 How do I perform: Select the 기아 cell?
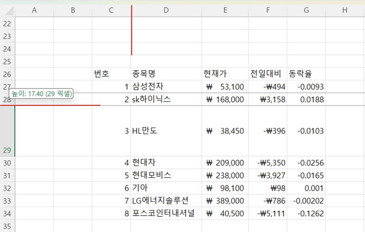[x=166, y=188]
